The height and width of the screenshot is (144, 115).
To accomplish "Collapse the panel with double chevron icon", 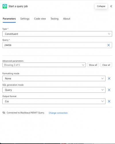I will 111,6.
